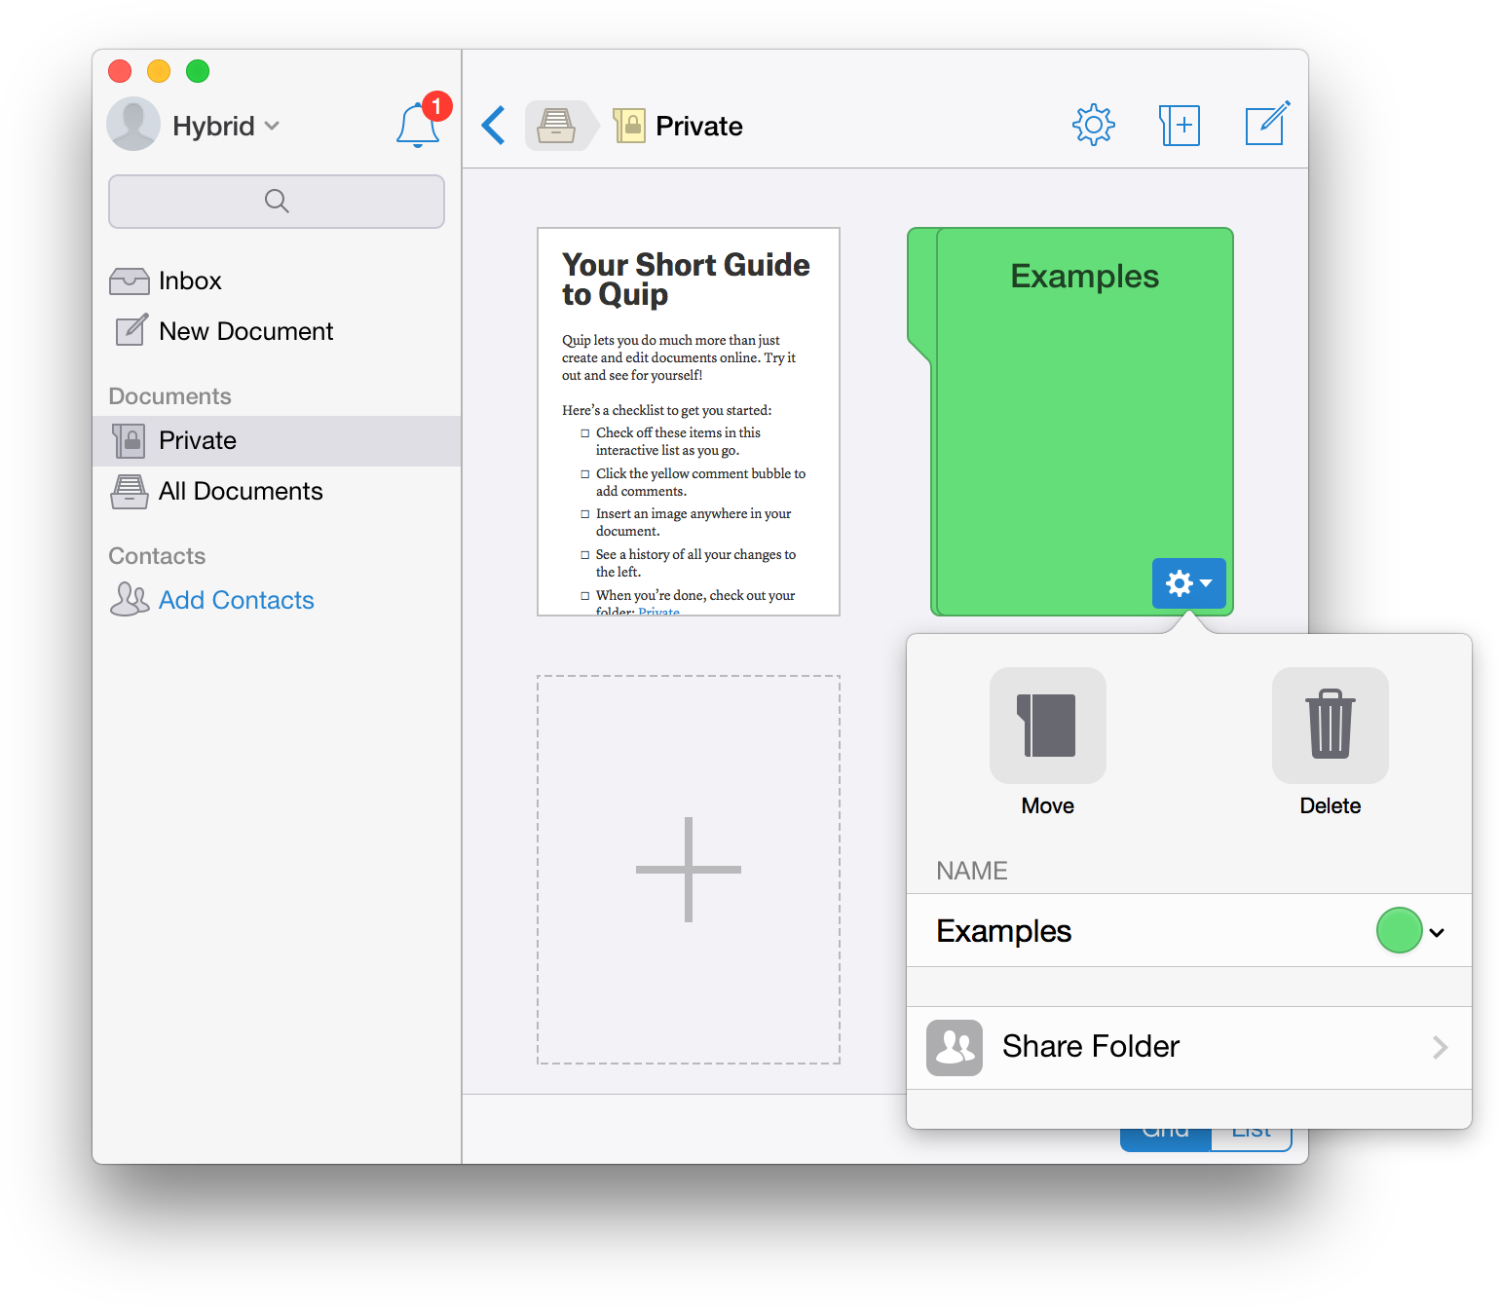1500x1307 pixels.
Task: Open folder settings gear in toolbar
Action: coord(1093,126)
